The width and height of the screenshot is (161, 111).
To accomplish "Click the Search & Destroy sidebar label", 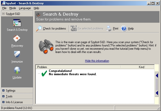I will tap(17, 30).
